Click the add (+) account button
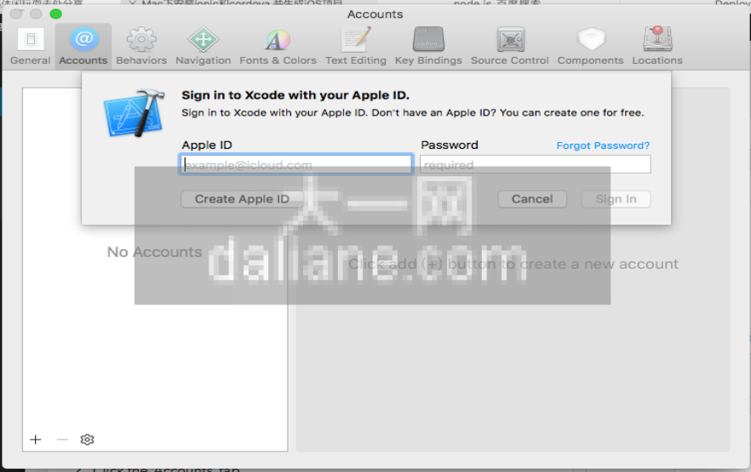751x472 pixels. (36, 440)
